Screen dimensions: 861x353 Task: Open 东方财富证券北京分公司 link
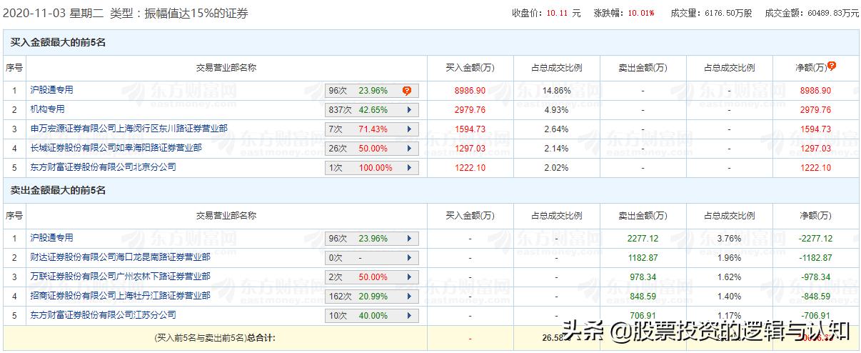[103, 167]
